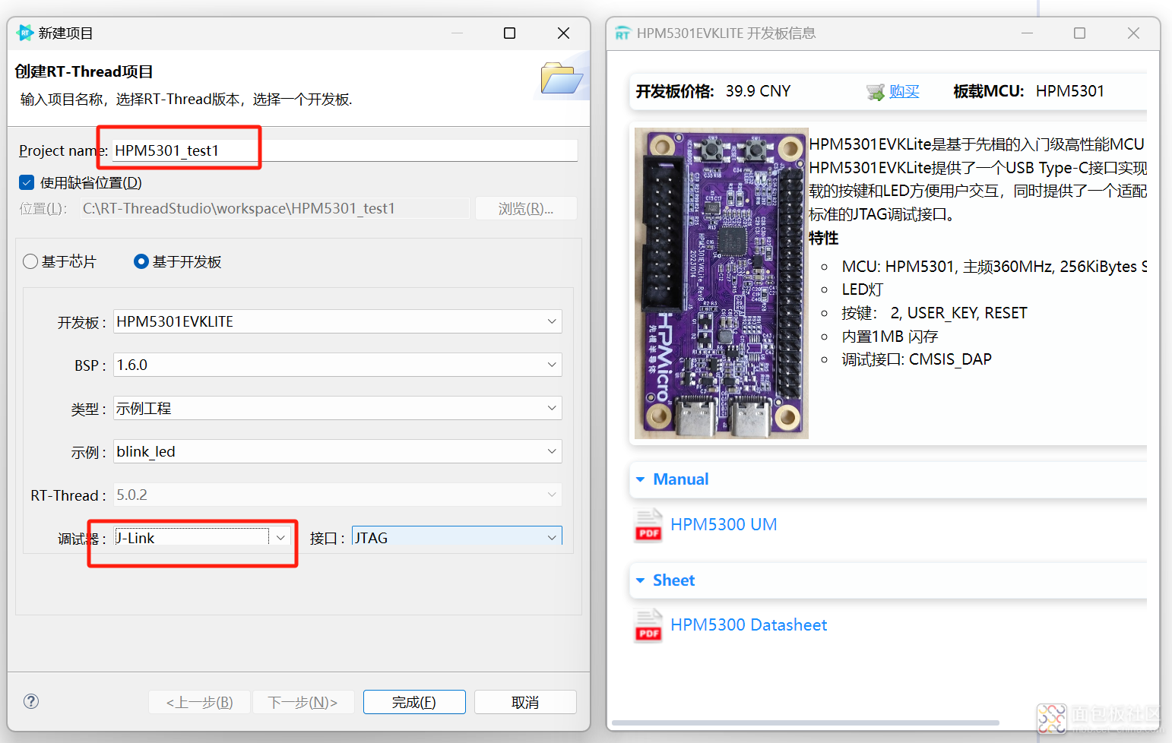The height and width of the screenshot is (743, 1172).
Task: Click the open-folder wizard icon
Action: 562,78
